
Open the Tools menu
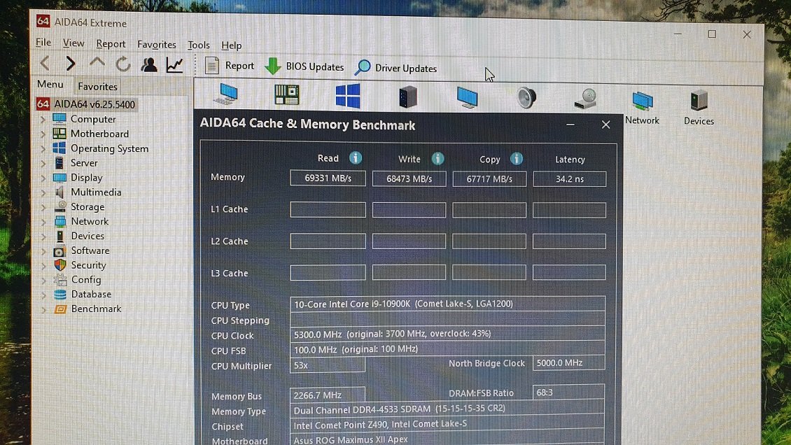(x=199, y=45)
